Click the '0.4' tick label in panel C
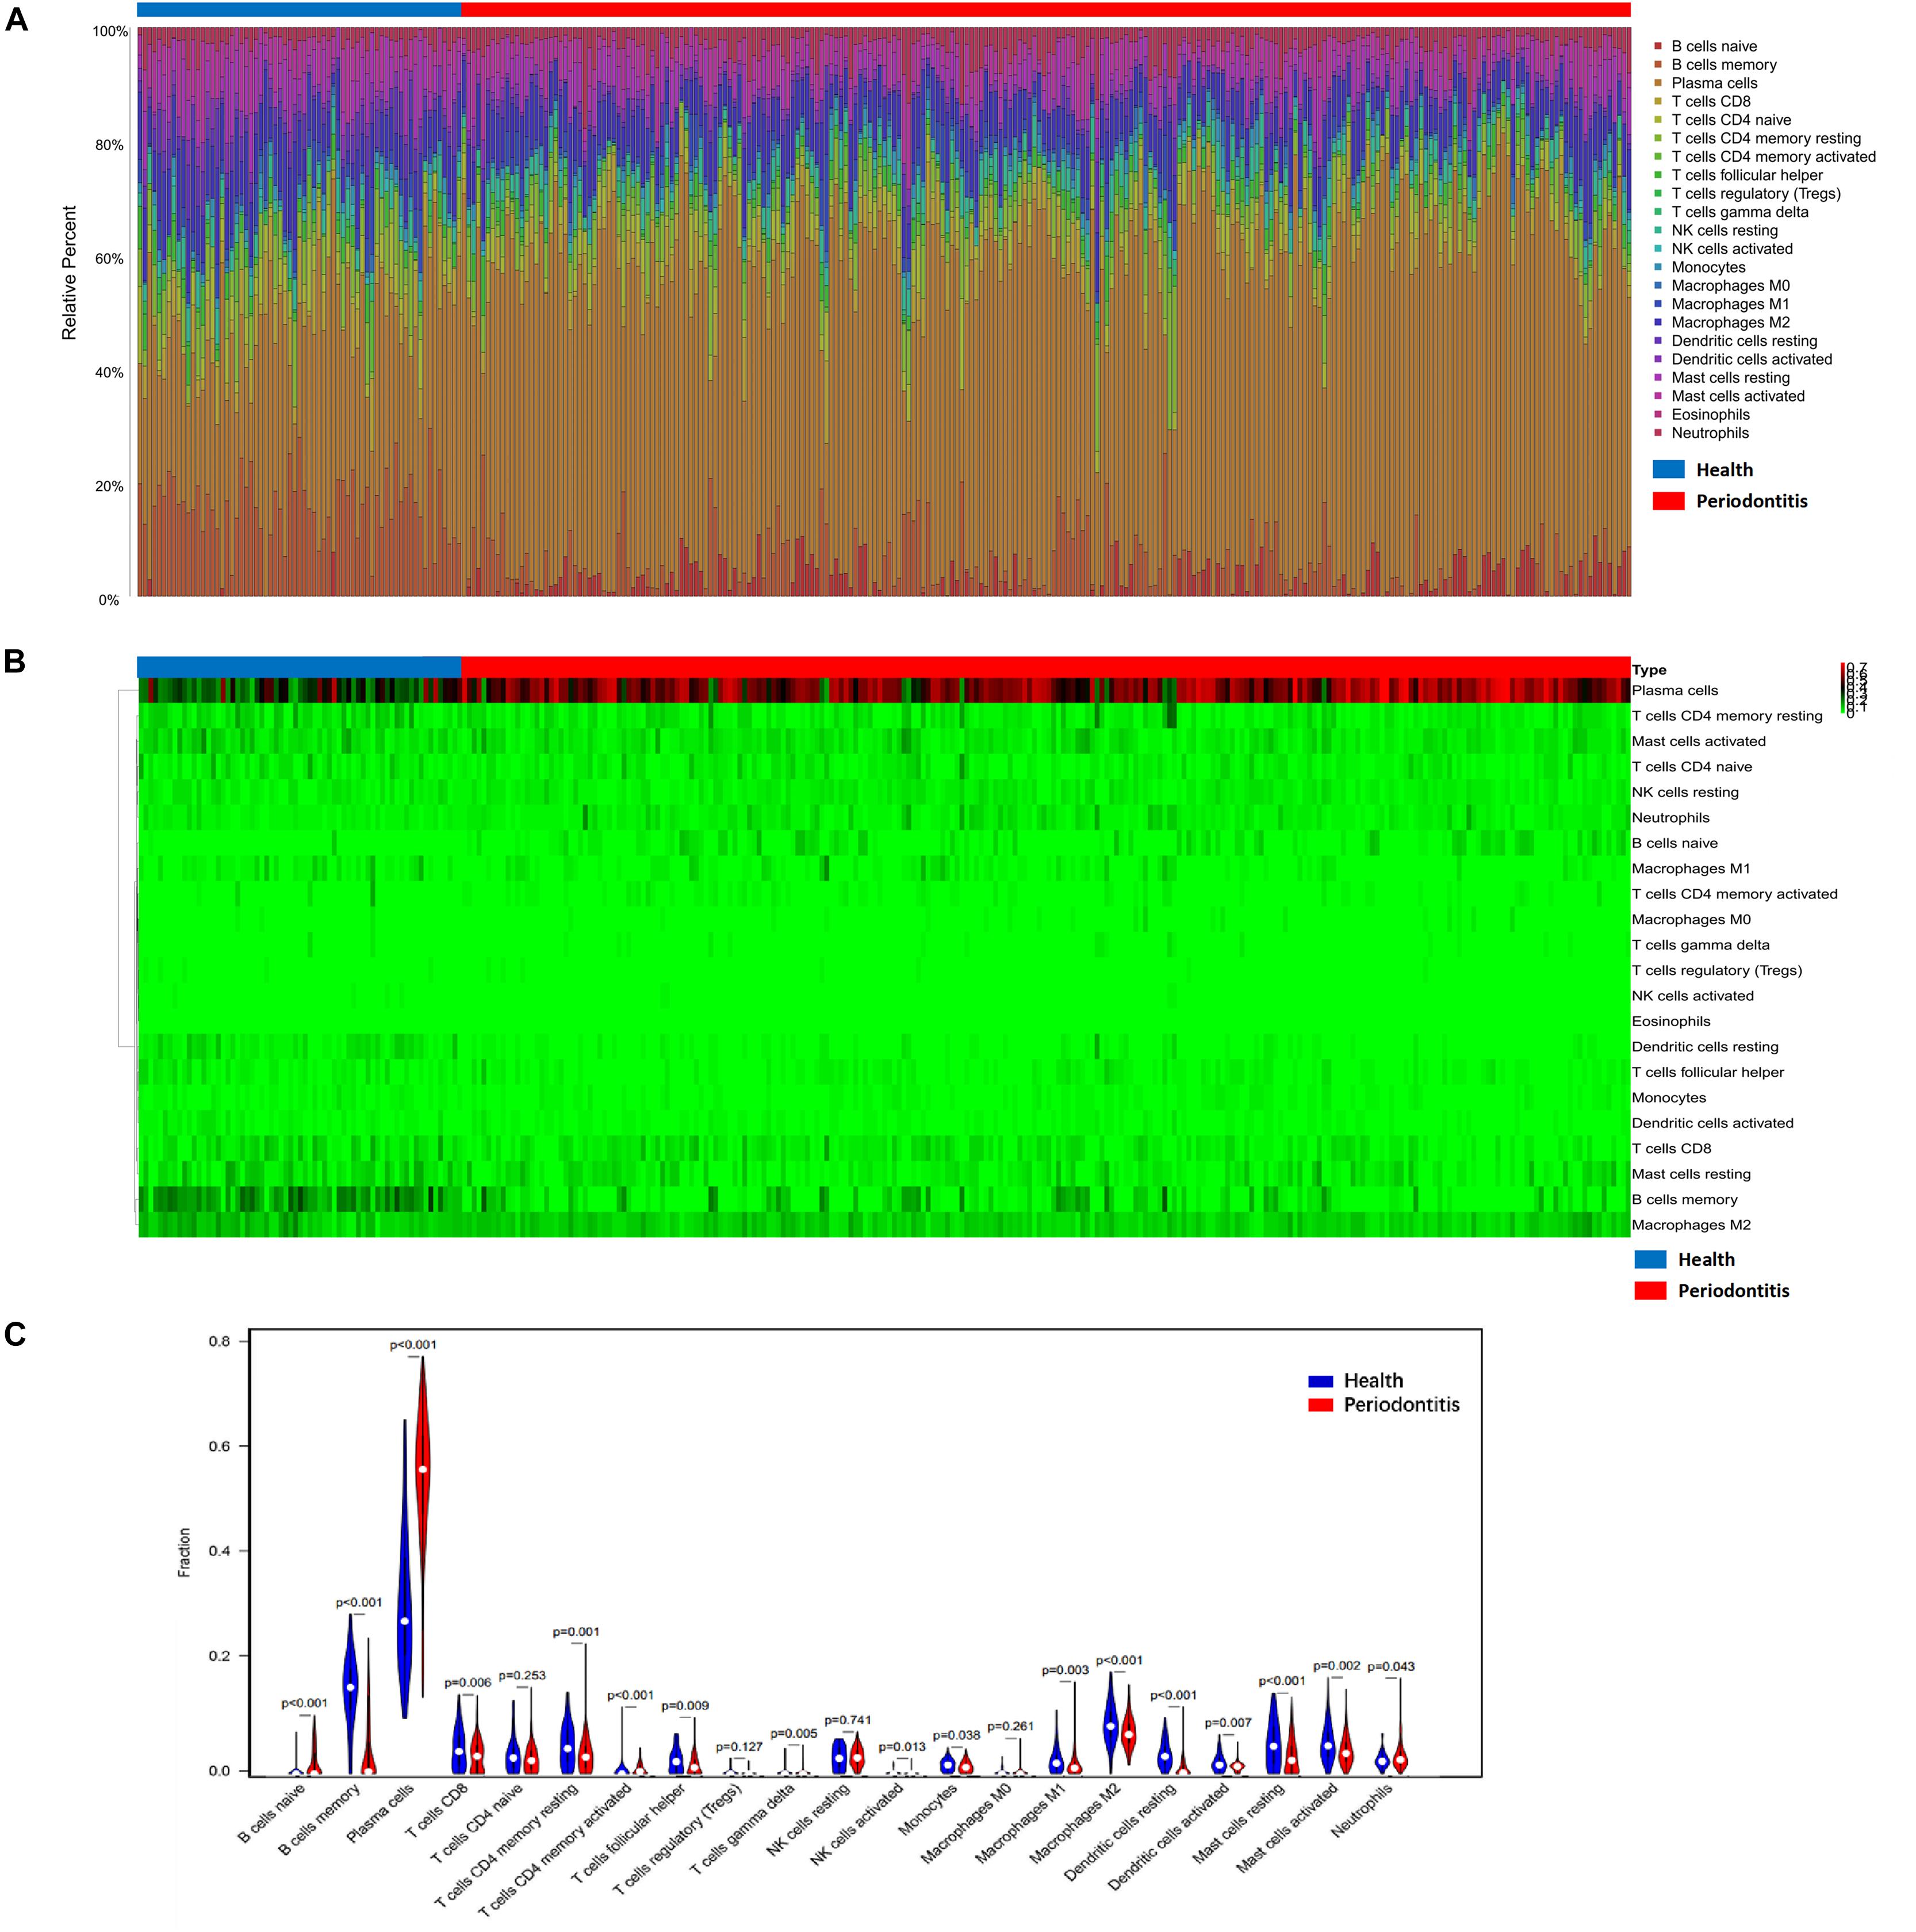This screenshot has width=1916, height=1932. (219, 1551)
